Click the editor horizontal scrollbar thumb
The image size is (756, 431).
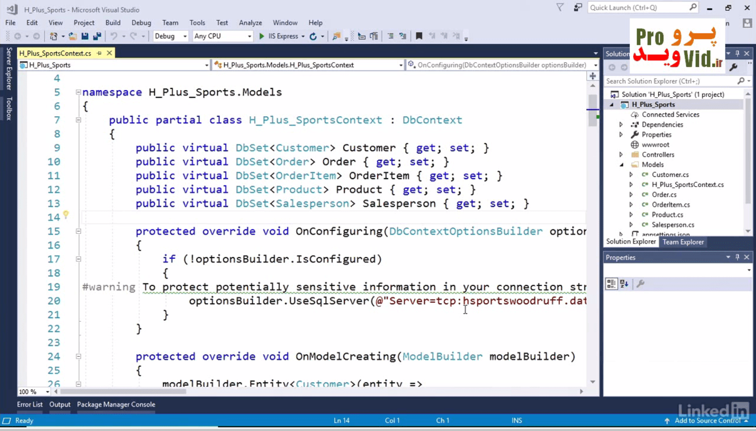click(x=123, y=392)
